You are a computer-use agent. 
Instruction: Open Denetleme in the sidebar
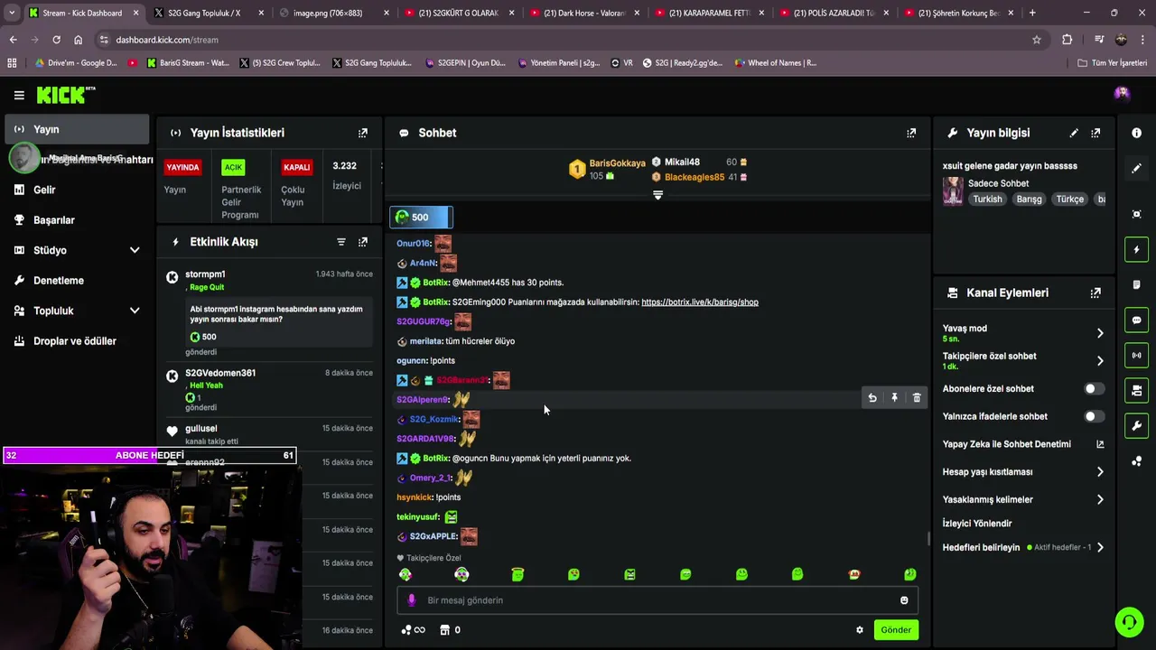point(77,281)
